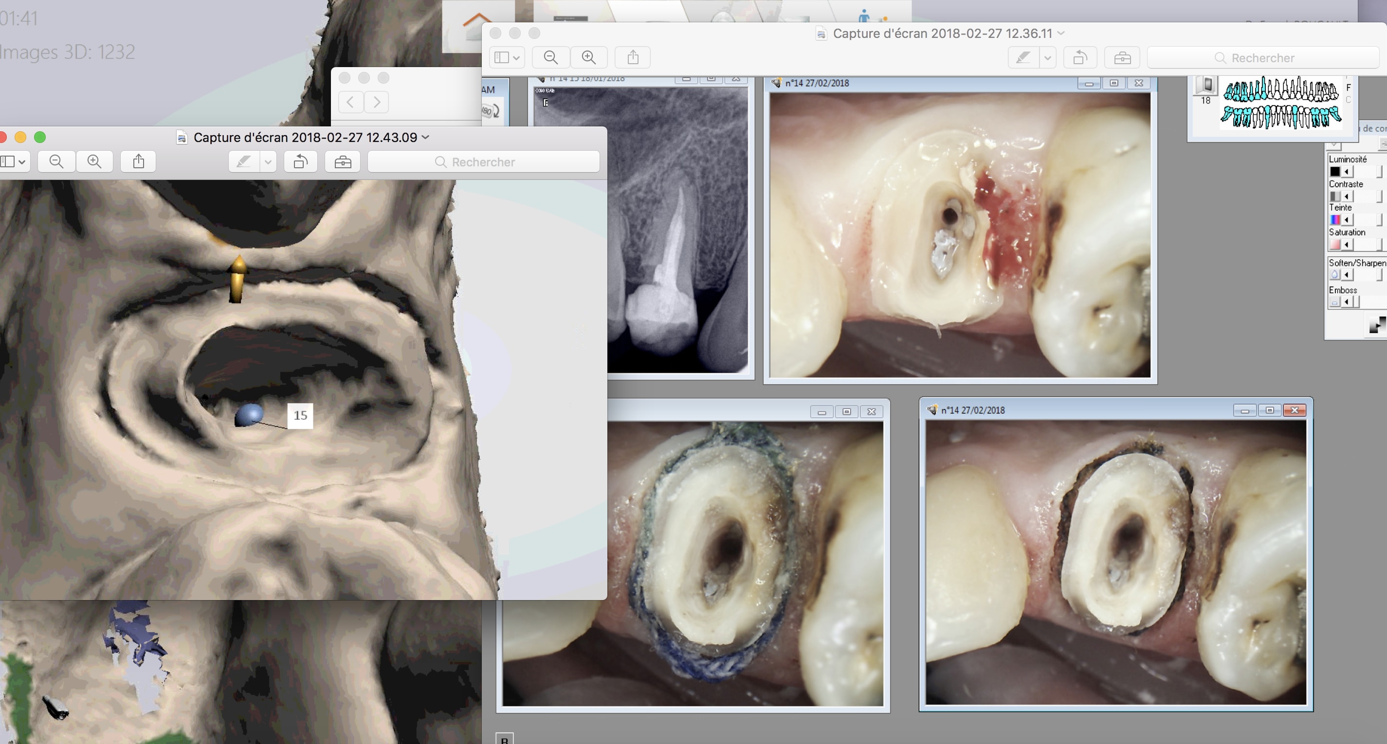The height and width of the screenshot is (744, 1387).
Task: Click the Soften/Sharpen droplet icon
Action: coord(1335,275)
